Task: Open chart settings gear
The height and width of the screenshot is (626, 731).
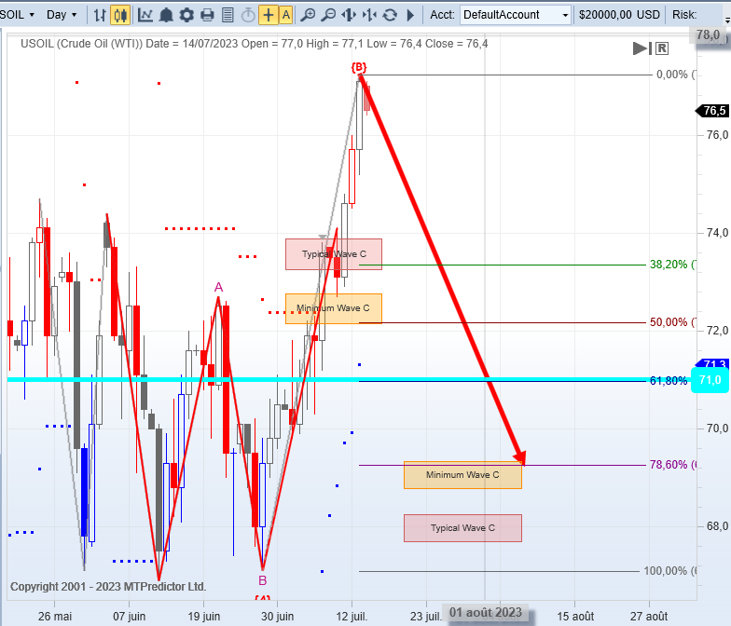Action: 186,15
